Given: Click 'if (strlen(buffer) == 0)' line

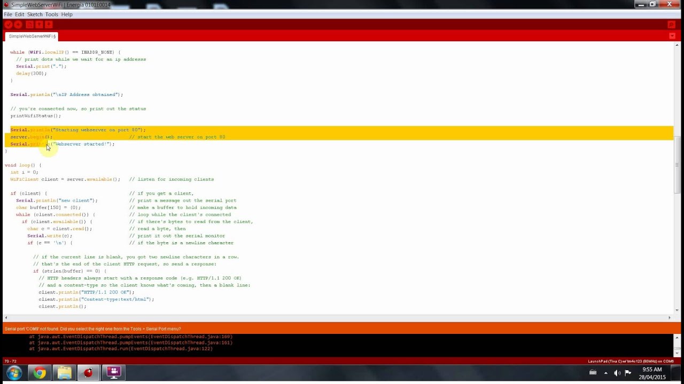Looking at the screenshot, I should [69, 271].
